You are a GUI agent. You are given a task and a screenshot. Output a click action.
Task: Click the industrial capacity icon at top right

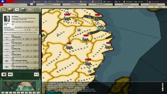tap(150, 2)
